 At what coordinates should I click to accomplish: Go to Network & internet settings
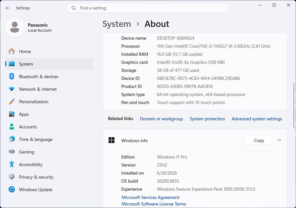point(49,89)
